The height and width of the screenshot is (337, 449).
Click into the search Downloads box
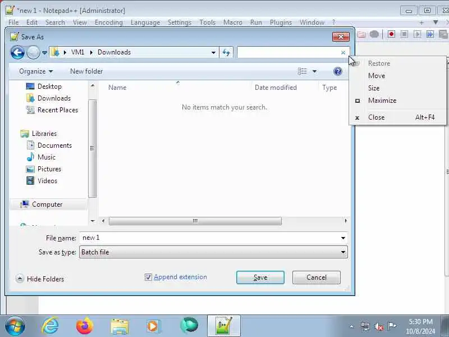click(288, 52)
